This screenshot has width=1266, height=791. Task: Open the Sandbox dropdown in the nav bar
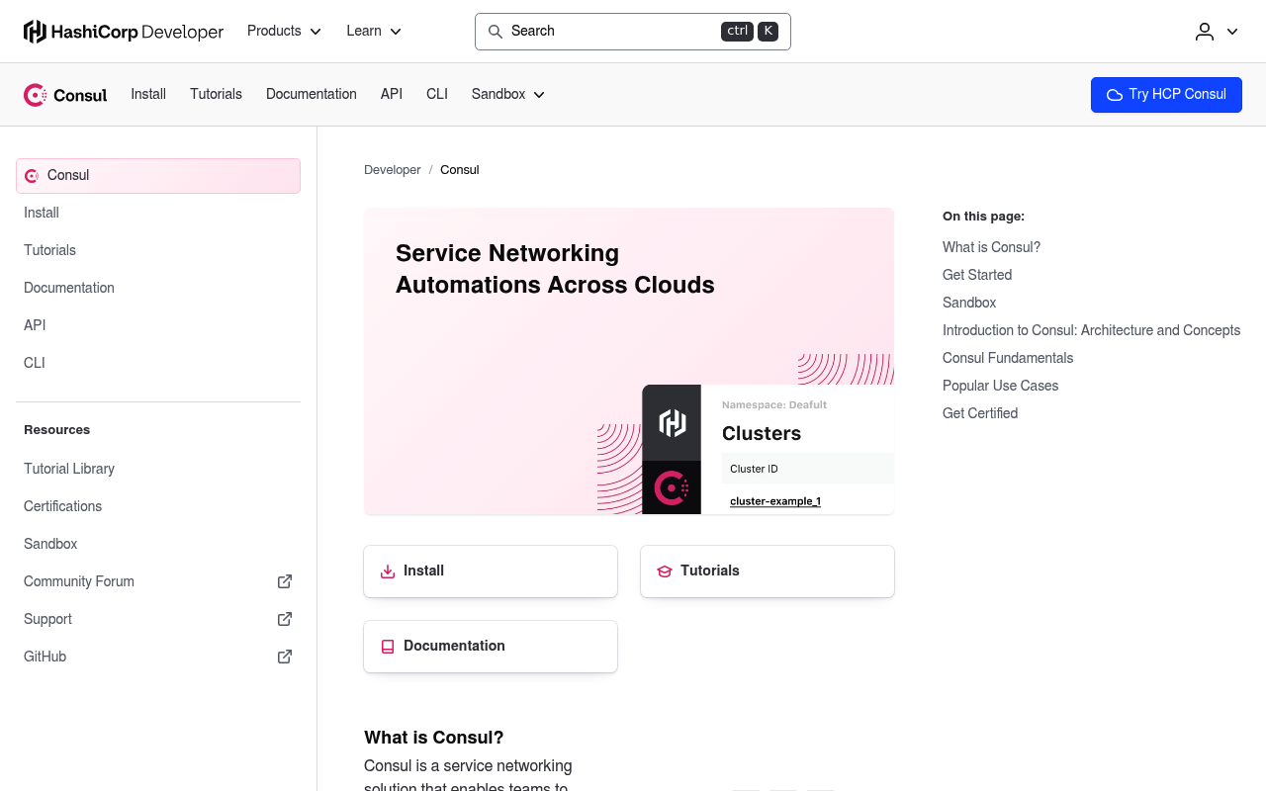coord(508,95)
